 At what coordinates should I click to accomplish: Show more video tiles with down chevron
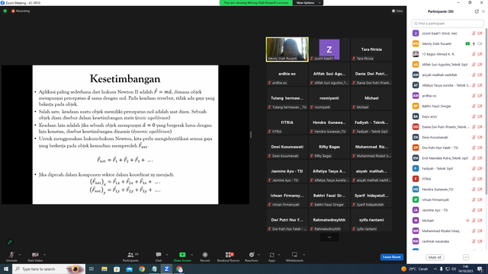(329, 237)
